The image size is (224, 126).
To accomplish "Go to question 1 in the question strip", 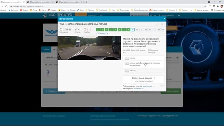I will click(98, 29).
